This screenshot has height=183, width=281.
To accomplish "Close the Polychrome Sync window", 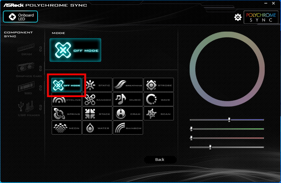I will [274, 3].
